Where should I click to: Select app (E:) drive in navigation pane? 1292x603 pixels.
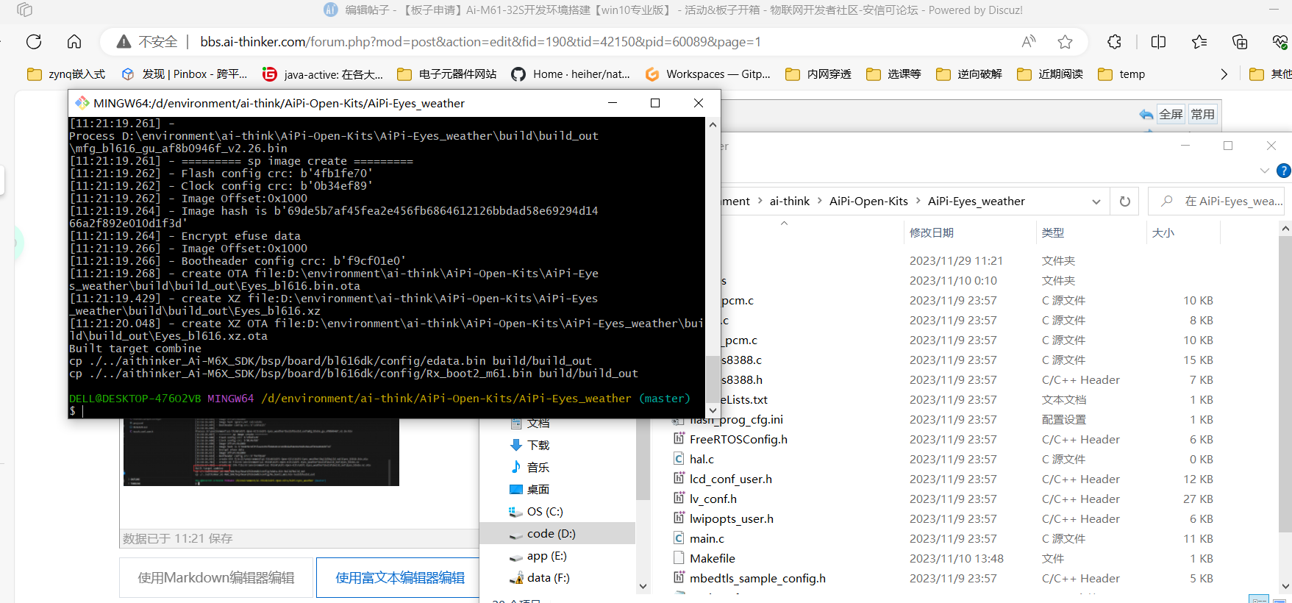tap(546, 556)
